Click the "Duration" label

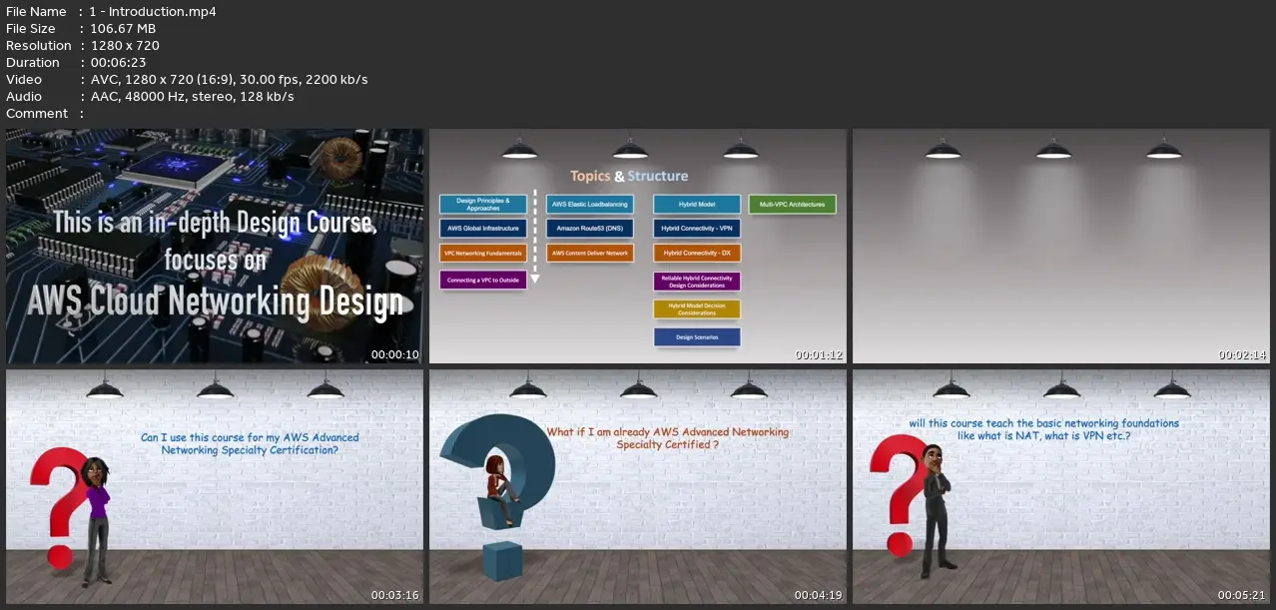pyautogui.click(x=33, y=63)
